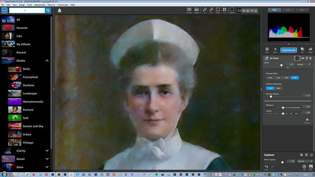
Task: Open the Color adjustments category
Action: point(302,50)
